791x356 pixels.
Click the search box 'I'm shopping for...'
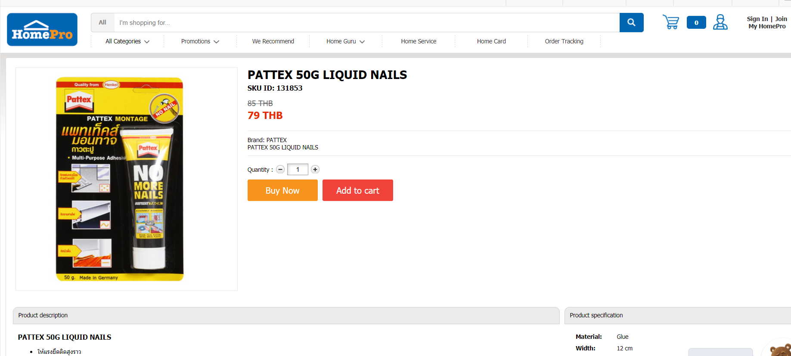click(x=366, y=22)
